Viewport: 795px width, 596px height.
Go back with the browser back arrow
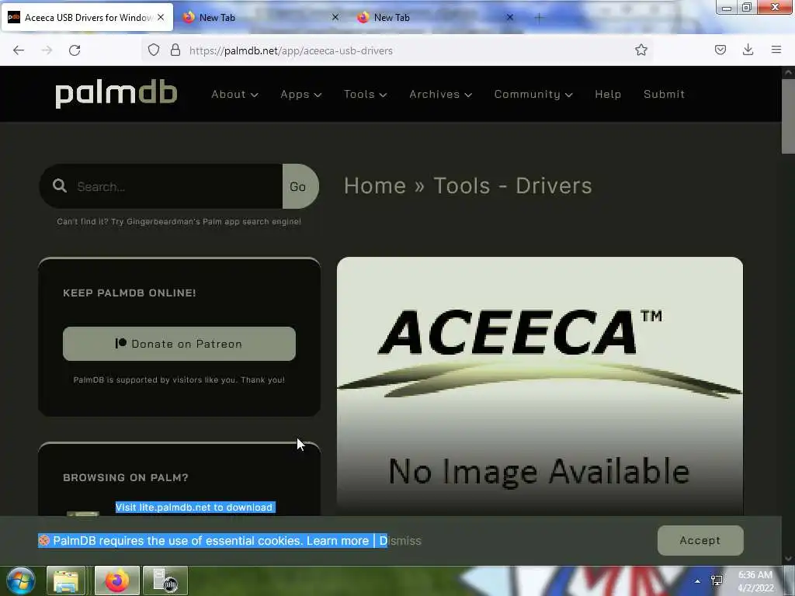coord(19,50)
